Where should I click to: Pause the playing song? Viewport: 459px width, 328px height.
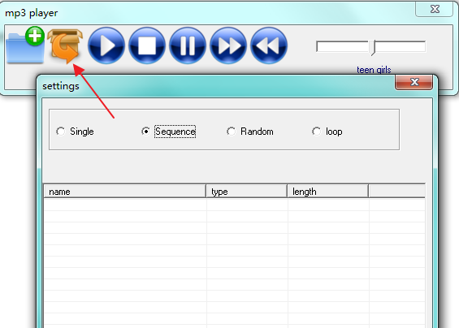[188, 45]
